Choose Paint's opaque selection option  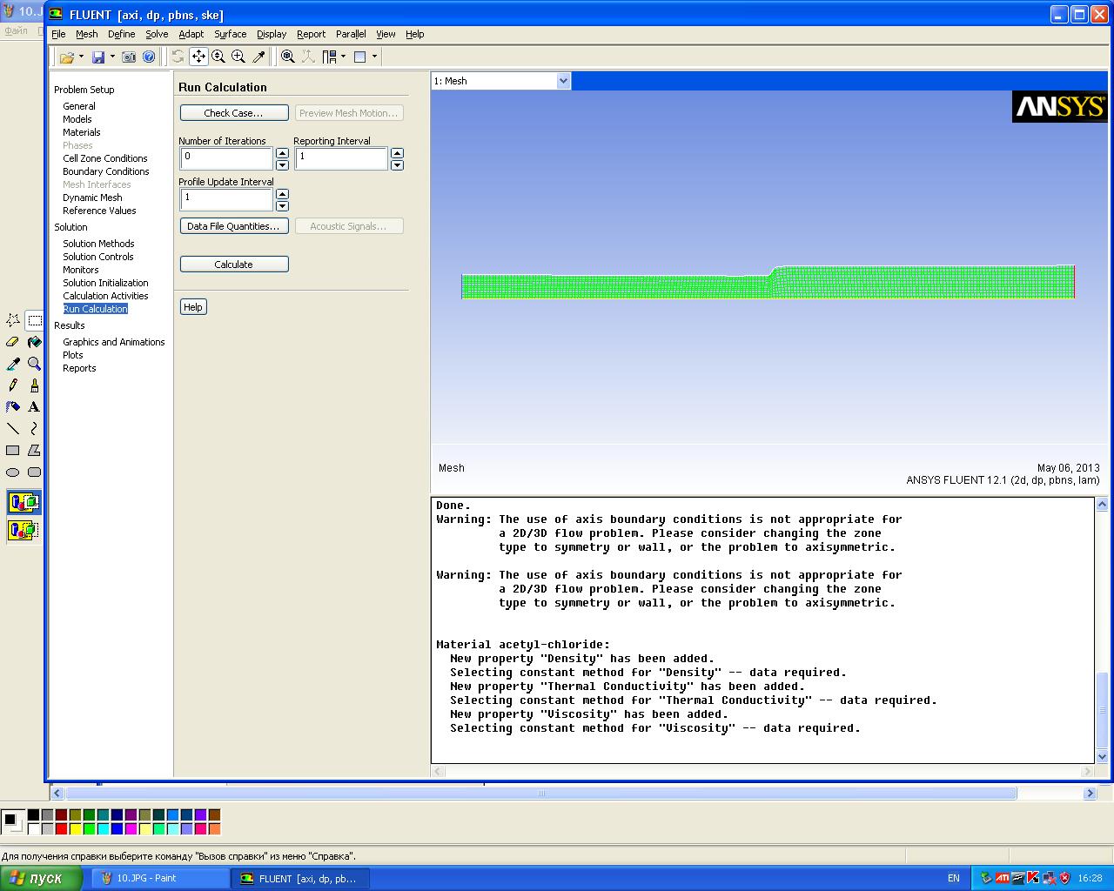23,502
